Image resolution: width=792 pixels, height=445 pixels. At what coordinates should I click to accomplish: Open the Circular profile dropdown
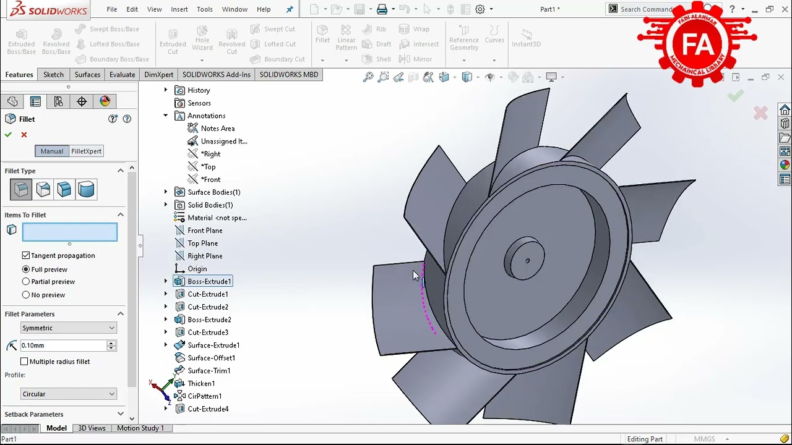click(x=68, y=394)
